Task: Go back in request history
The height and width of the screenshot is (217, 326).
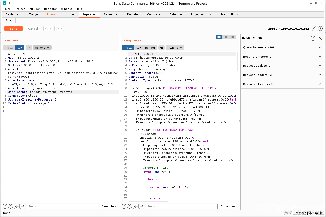Action: click(46, 28)
